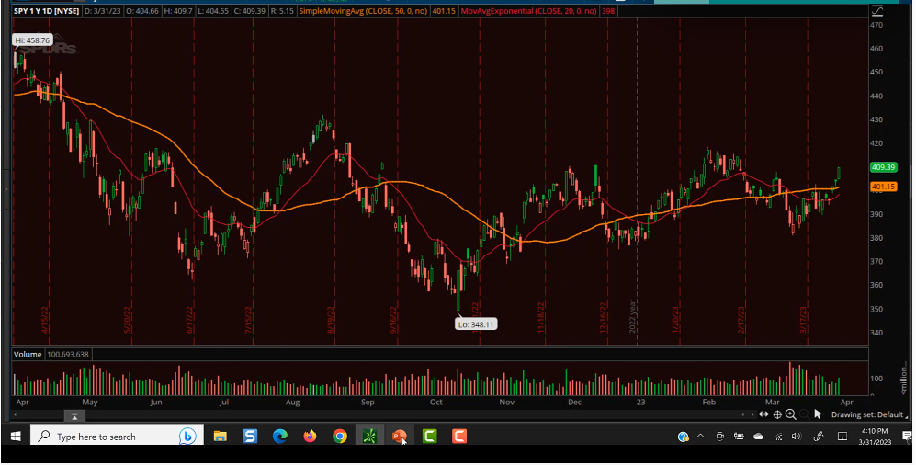Open Snagit from the taskbar
This screenshot has height=465, width=916.
tap(250, 437)
